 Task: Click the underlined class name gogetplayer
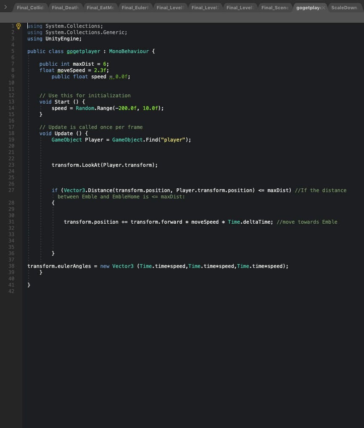coord(83,51)
